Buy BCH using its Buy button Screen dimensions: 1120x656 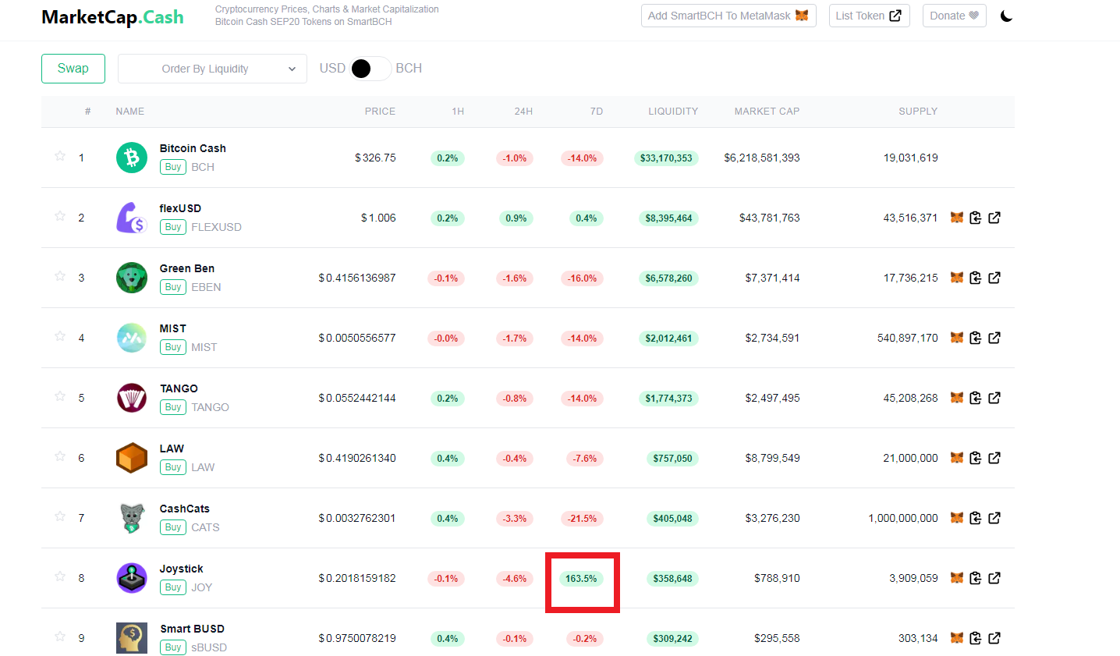(x=173, y=167)
